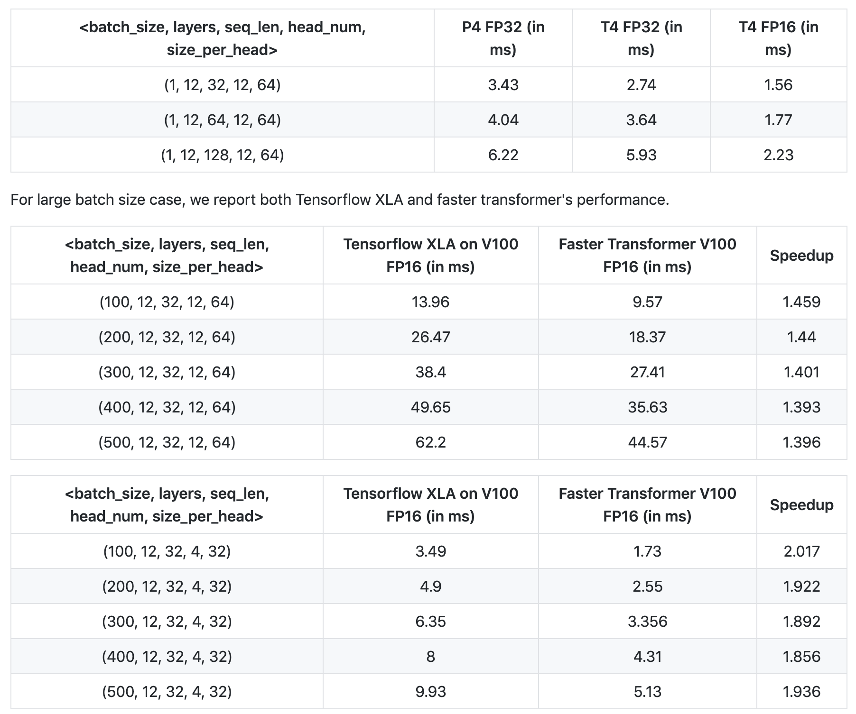Screen dimensions: 856x714
Task: Select speedup value 1.393
Action: coord(801,407)
